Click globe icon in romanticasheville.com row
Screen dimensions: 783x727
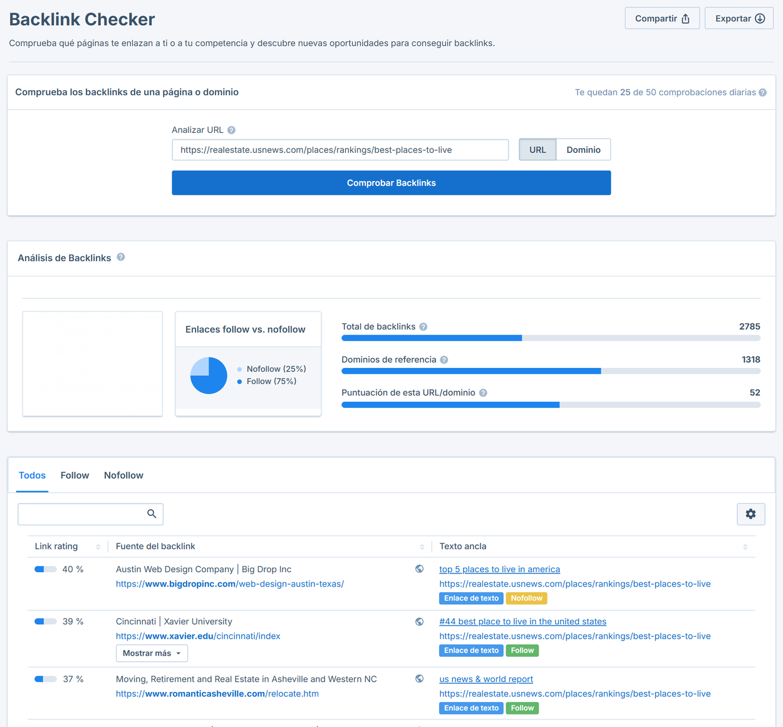tap(419, 679)
